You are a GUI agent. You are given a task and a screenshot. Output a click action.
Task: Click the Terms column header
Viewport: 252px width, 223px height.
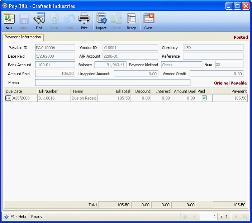(x=84, y=91)
